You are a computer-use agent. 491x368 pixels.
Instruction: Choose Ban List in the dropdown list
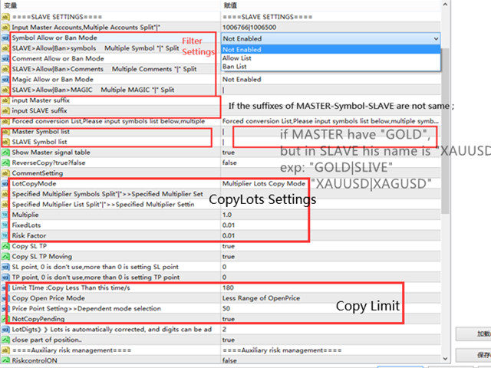(x=331, y=67)
